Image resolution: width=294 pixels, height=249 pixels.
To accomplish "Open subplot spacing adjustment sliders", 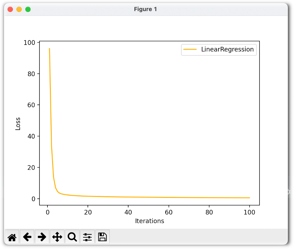I will click(87, 237).
